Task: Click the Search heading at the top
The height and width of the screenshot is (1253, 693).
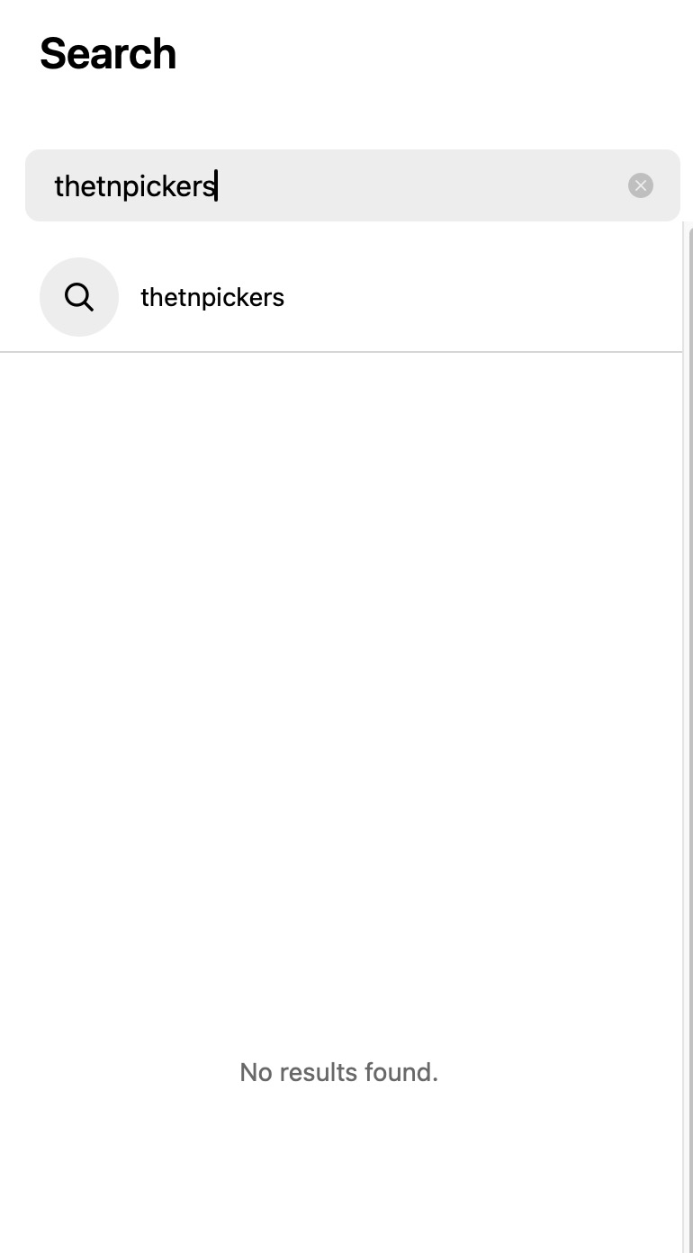Action: [x=108, y=54]
